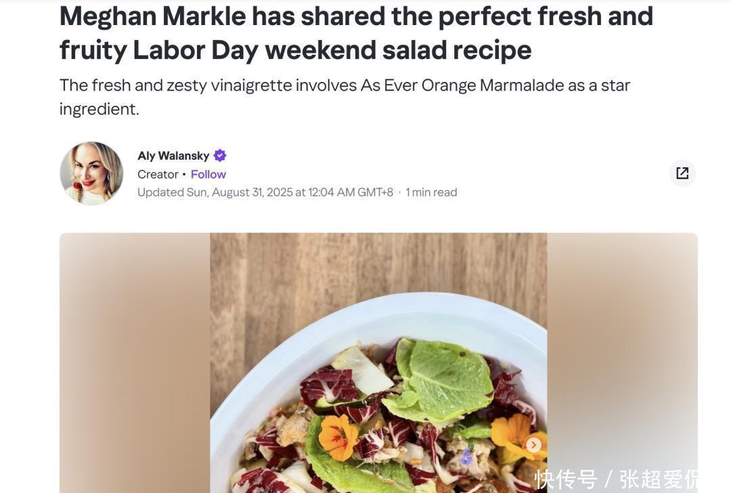Image resolution: width=731 pixels, height=493 pixels.
Task: Click the 'Creator' label under author name
Action: (158, 174)
